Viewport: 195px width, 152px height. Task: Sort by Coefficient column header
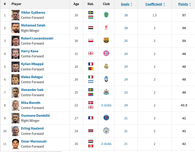pos(155,4)
